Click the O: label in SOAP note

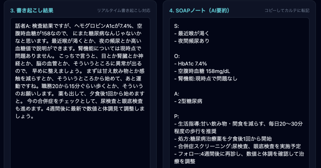[176, 56]
